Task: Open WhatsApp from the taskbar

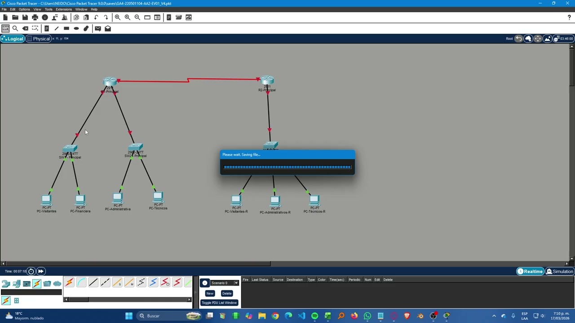Action: coord(367,316)
